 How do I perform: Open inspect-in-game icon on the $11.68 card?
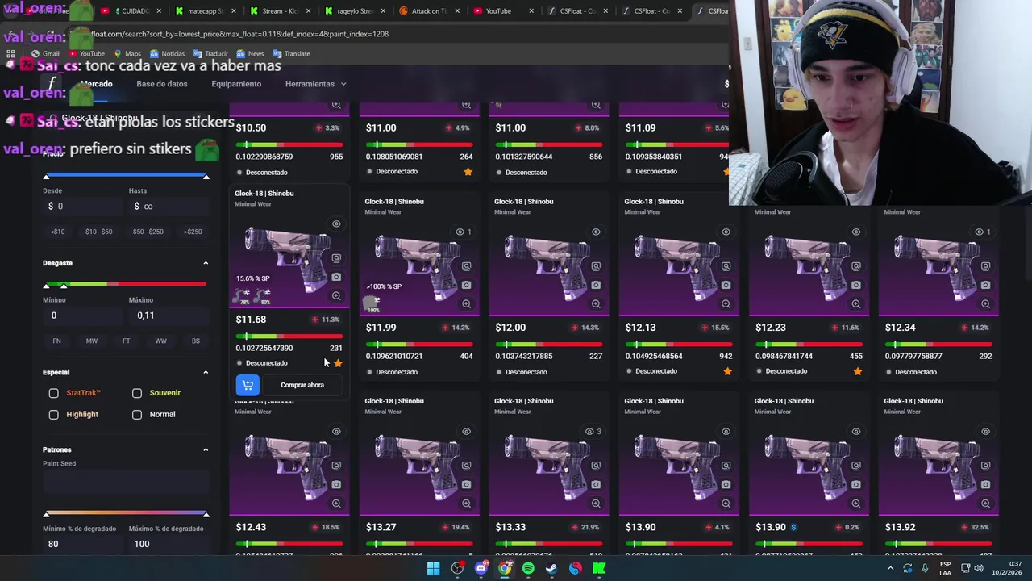(336, 258)
